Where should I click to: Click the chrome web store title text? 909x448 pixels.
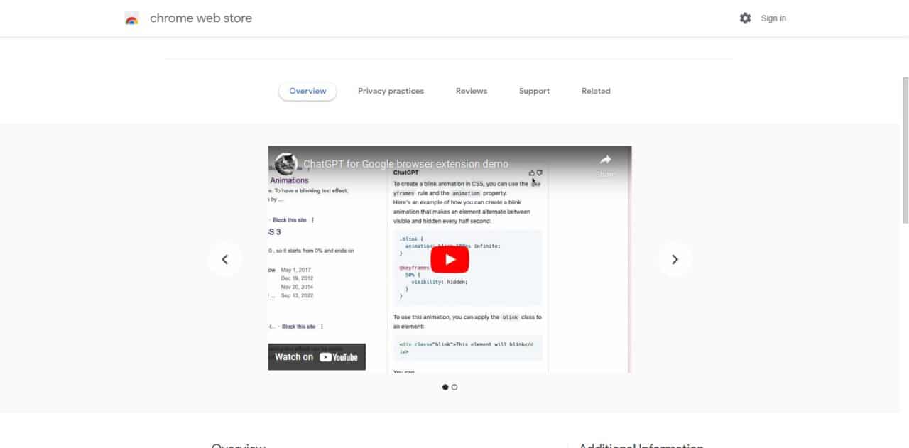coord(201,18)
